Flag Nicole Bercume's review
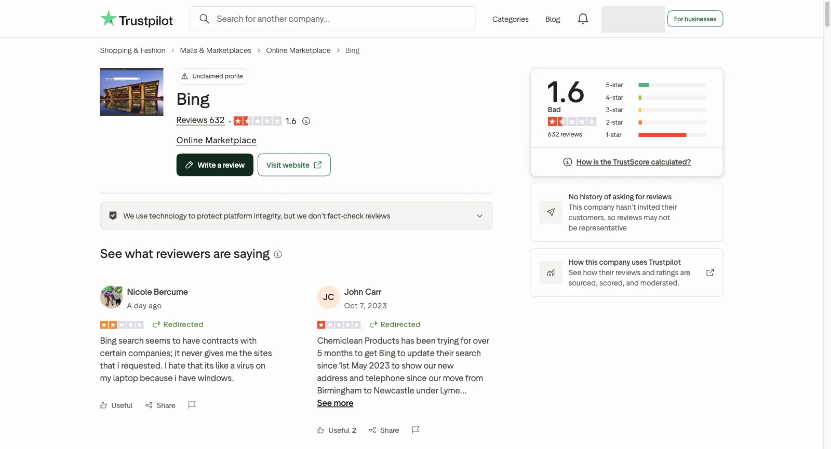The image size is (831, 449). coord(192,405)
